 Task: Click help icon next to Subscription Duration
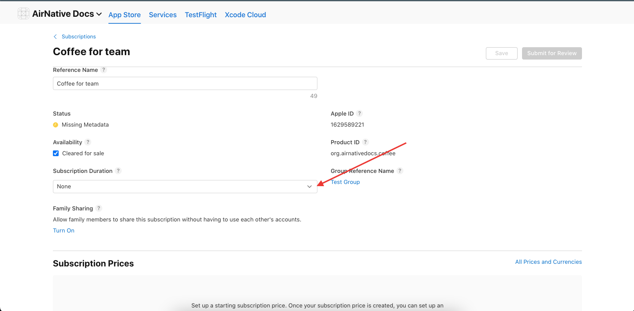coord(118,171)
